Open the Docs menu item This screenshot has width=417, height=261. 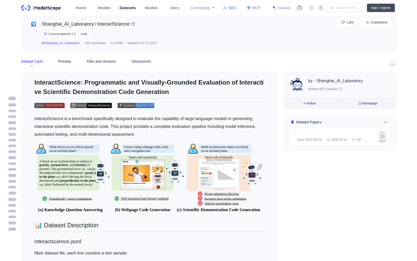coord(175,8)
